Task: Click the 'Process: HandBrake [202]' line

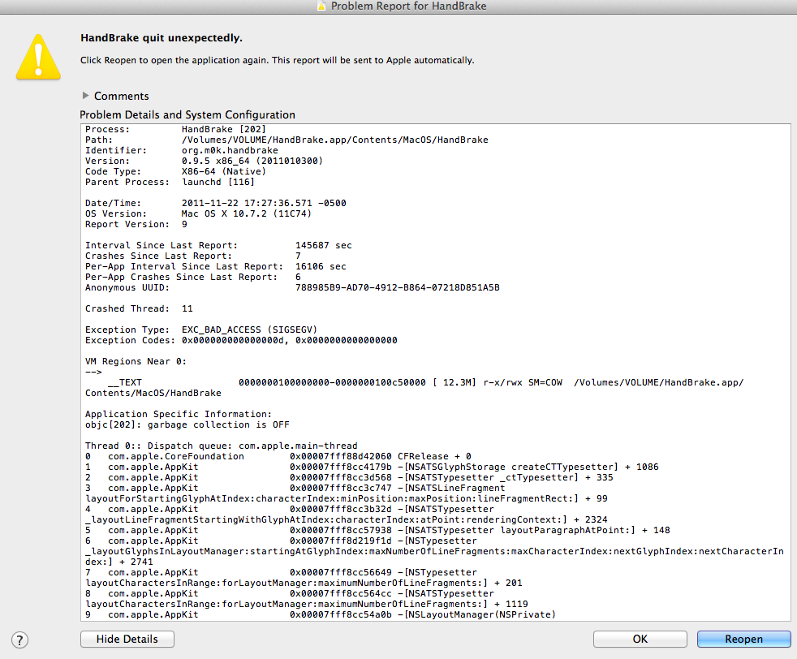Action: point(175,129)
